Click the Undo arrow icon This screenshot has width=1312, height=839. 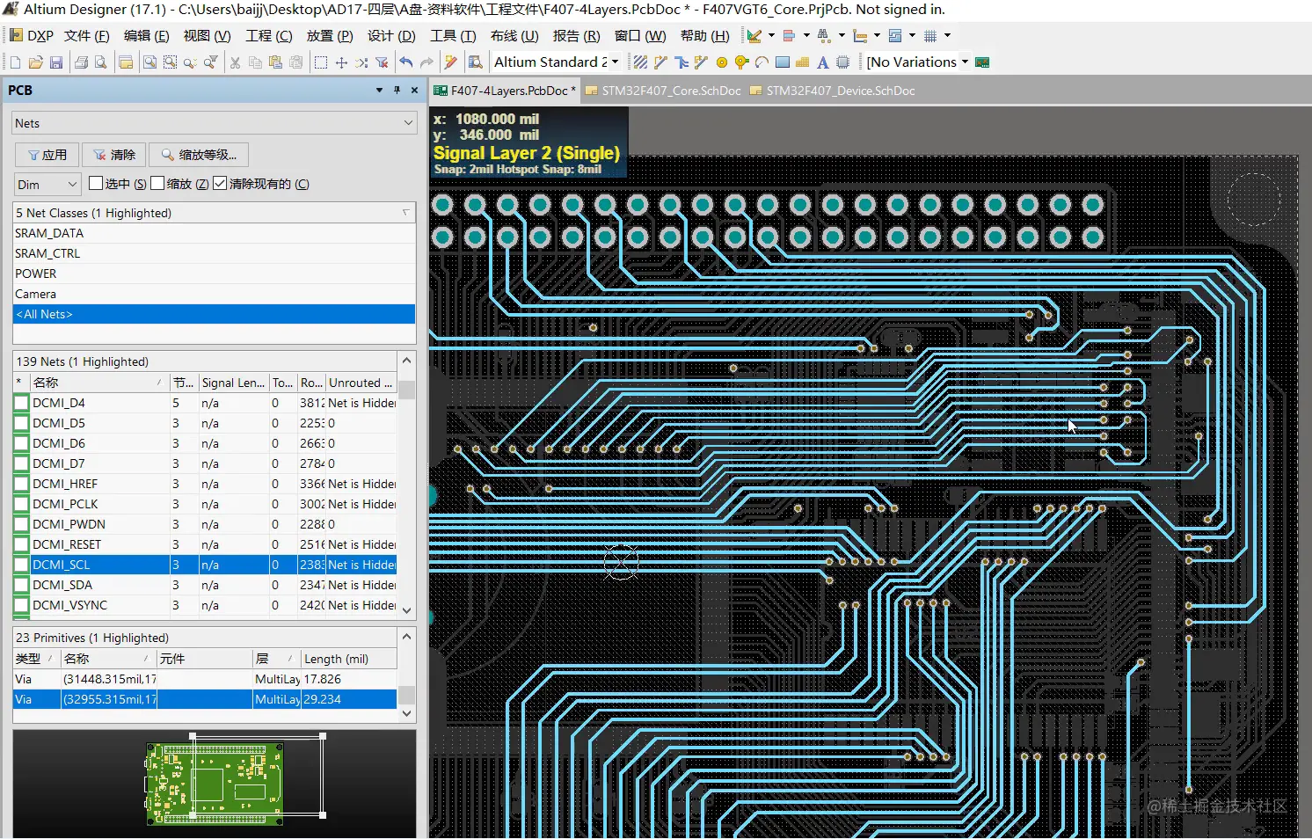tap(405, 62)
